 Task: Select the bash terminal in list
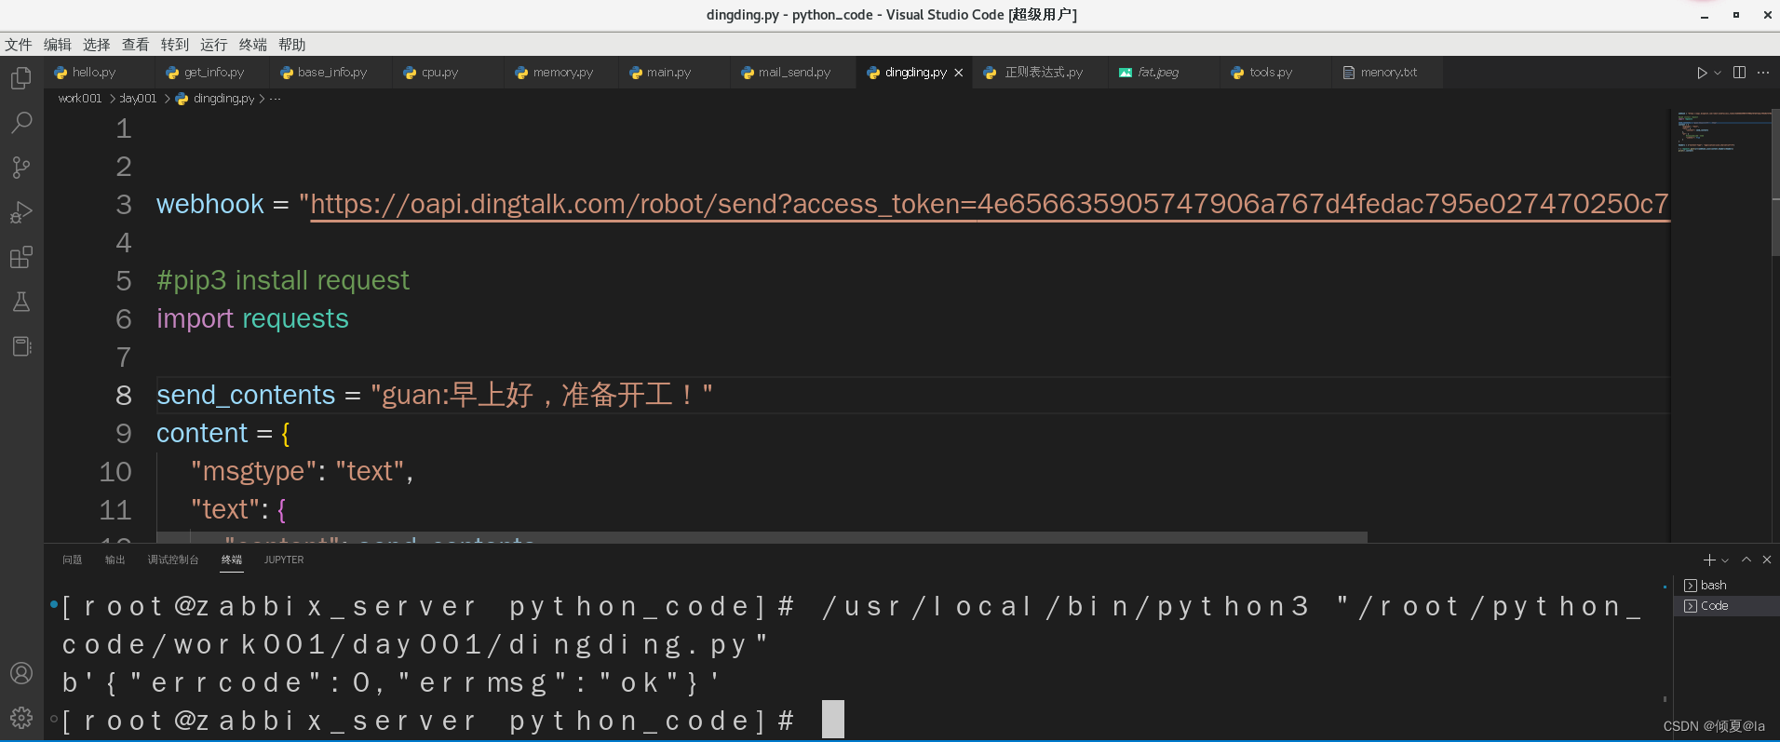pyautogui.click(x=1727, y=586)
